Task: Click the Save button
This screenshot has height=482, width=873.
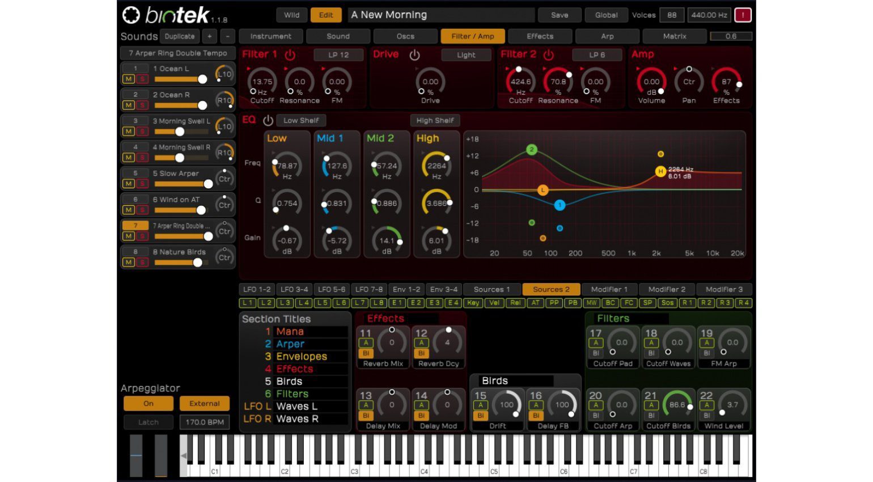Action: [x=560, y=15]
